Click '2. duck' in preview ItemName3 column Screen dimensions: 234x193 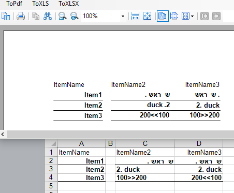208,105
